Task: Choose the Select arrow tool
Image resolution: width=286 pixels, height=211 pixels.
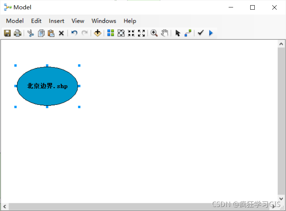Action: point(178,33)
